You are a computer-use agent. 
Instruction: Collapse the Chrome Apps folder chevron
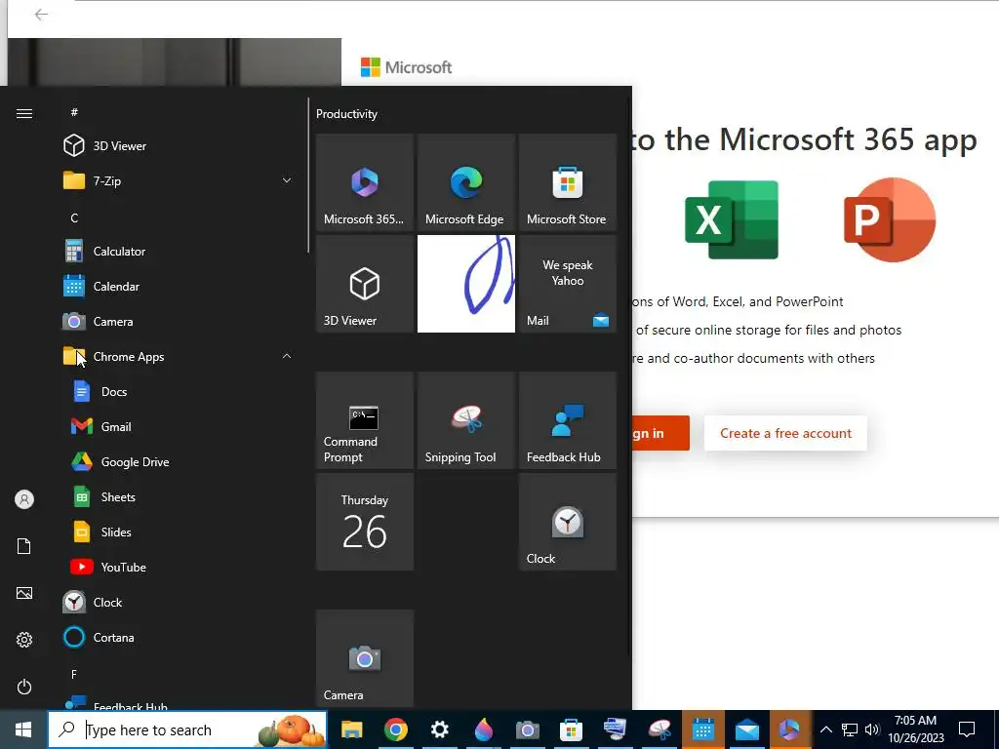coord(287,357)
